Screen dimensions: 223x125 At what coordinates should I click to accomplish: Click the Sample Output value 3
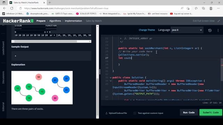click(x=15, y=56)
